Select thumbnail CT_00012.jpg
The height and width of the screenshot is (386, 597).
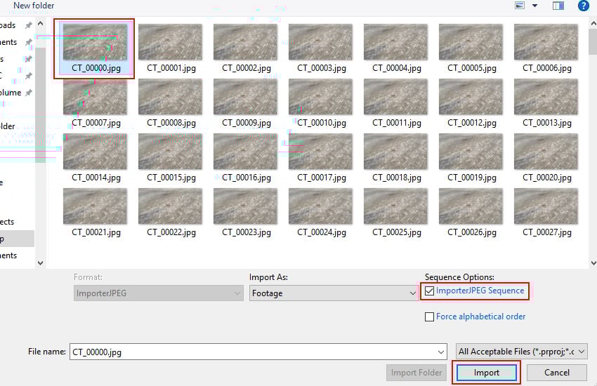pos(471,97)
